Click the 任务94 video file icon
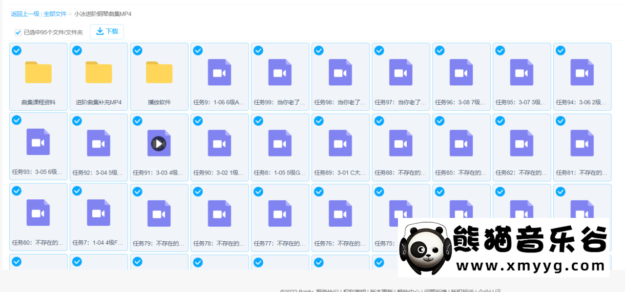The height and width of the screenshot is (292, 625). 582,72
